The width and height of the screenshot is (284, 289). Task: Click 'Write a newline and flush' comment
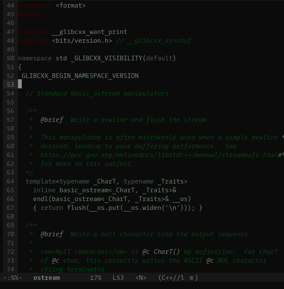[x=118, y=120]
